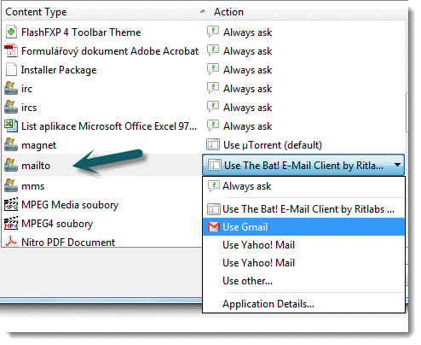Select the Nitro PDF Document icon
This screenshot has width=421, height=345.
(11, 242)
